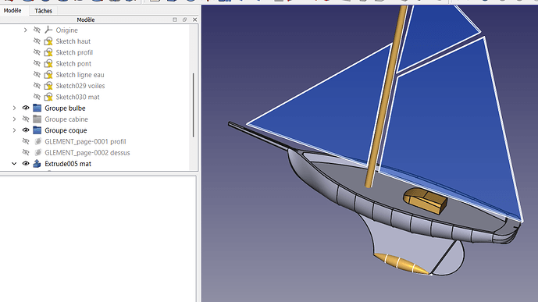The image size is (538, 302).
Task: Select the Groupe bulbe folder icon
Action: tap(37, 108)
